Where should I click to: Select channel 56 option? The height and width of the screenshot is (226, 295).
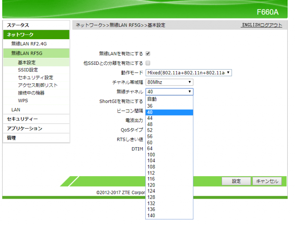169,136
